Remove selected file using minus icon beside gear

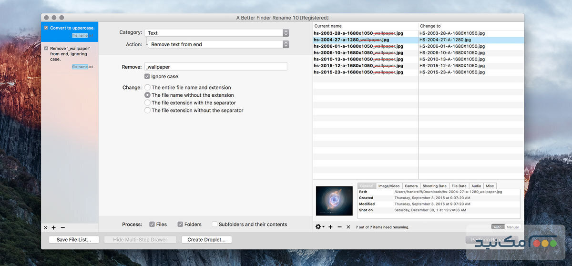tap(339, 227)
